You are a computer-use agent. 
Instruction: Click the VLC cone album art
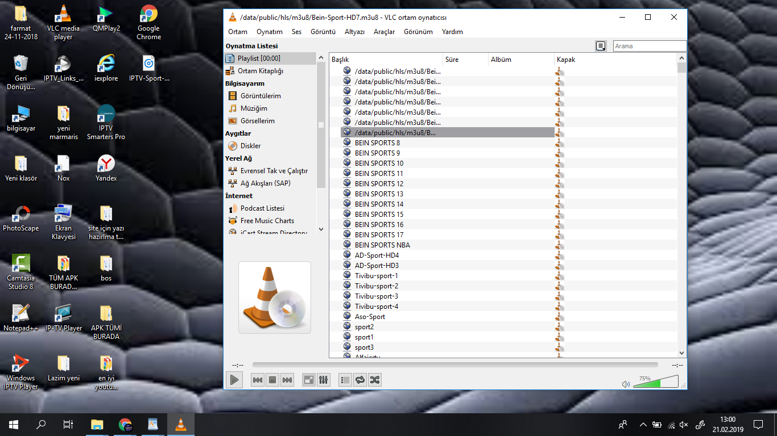tap(275, 297)
